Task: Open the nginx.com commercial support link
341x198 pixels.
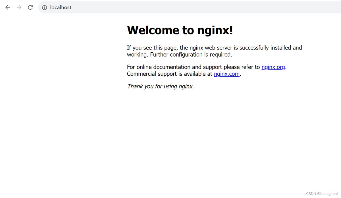Action: click(x=226, y=74)
